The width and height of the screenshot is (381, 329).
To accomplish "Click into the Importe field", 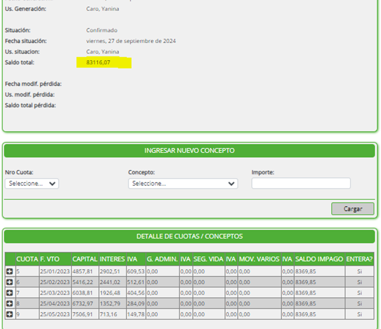I will pyautogui.click(x=301, y=184).
